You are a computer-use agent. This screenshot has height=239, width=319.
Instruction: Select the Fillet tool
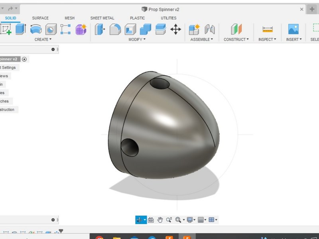tap(115, 29)
